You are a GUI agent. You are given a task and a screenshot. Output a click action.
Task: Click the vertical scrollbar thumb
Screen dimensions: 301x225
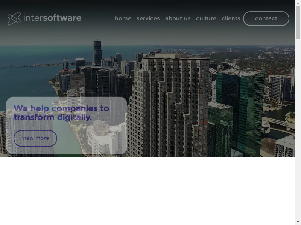click(298, 22)
